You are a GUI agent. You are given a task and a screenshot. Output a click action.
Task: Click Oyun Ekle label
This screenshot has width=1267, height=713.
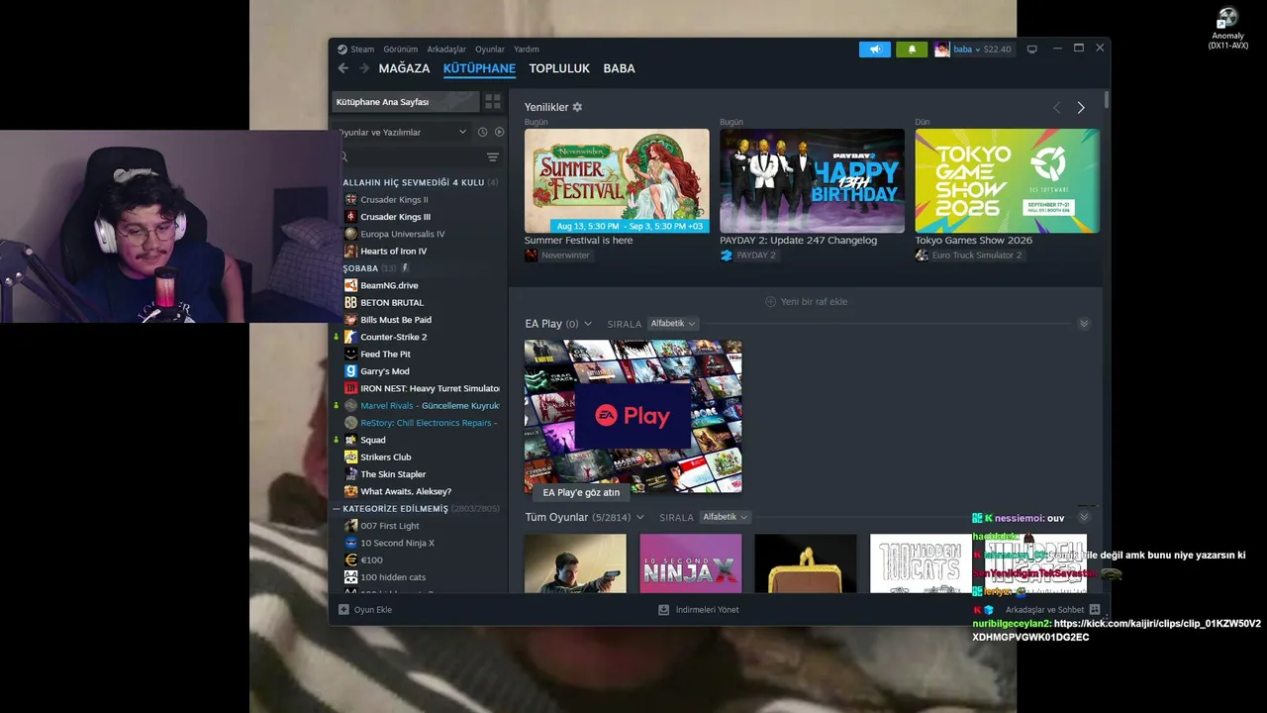(x=373, y=610)
